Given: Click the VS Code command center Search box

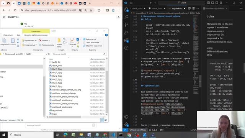Looking at the screenshot, I should [x=182, y=3].
